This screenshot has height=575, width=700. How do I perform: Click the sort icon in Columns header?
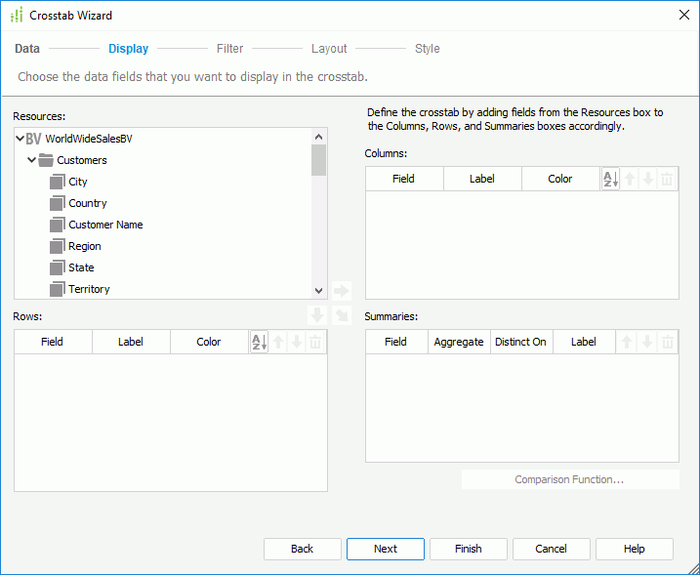point(610,179)
